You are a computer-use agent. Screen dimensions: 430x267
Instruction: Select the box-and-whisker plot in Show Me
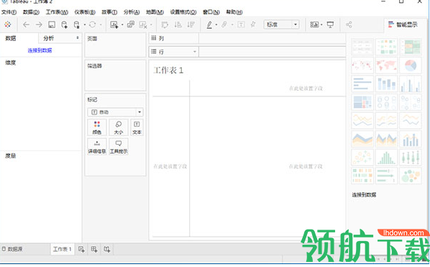click(x=411, y=157)
